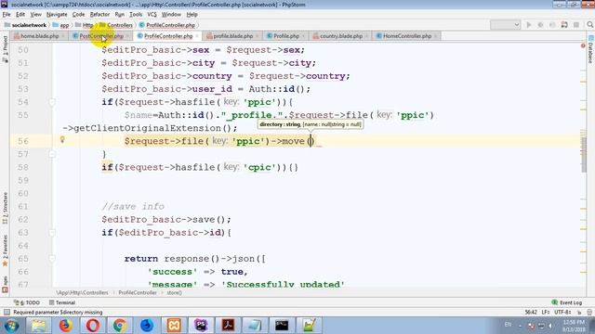Viewport: 595px width, 334px height.
Task: Open the Help menu
Action: click(192, 15)
